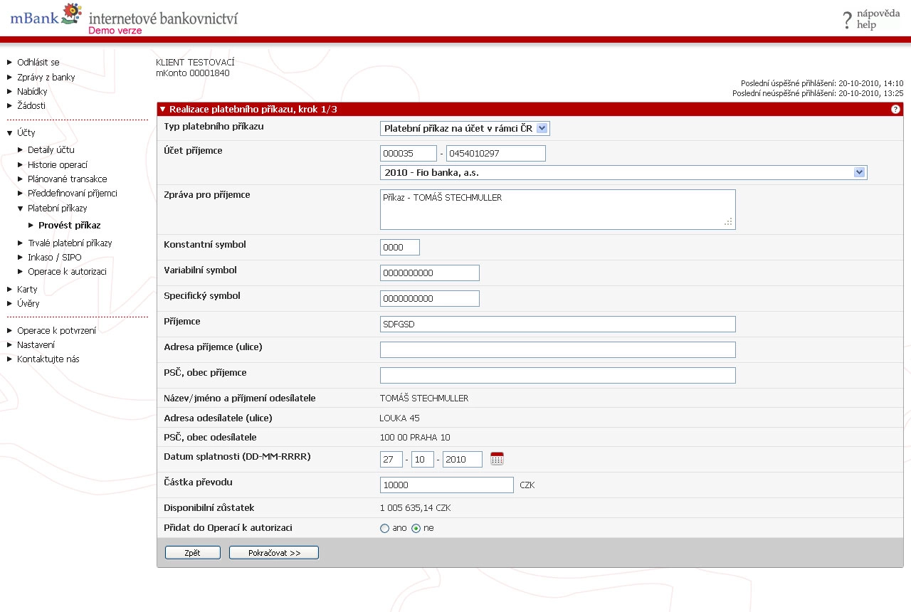Collapse the Realizace platebního příkazu panel arrow

162,110
